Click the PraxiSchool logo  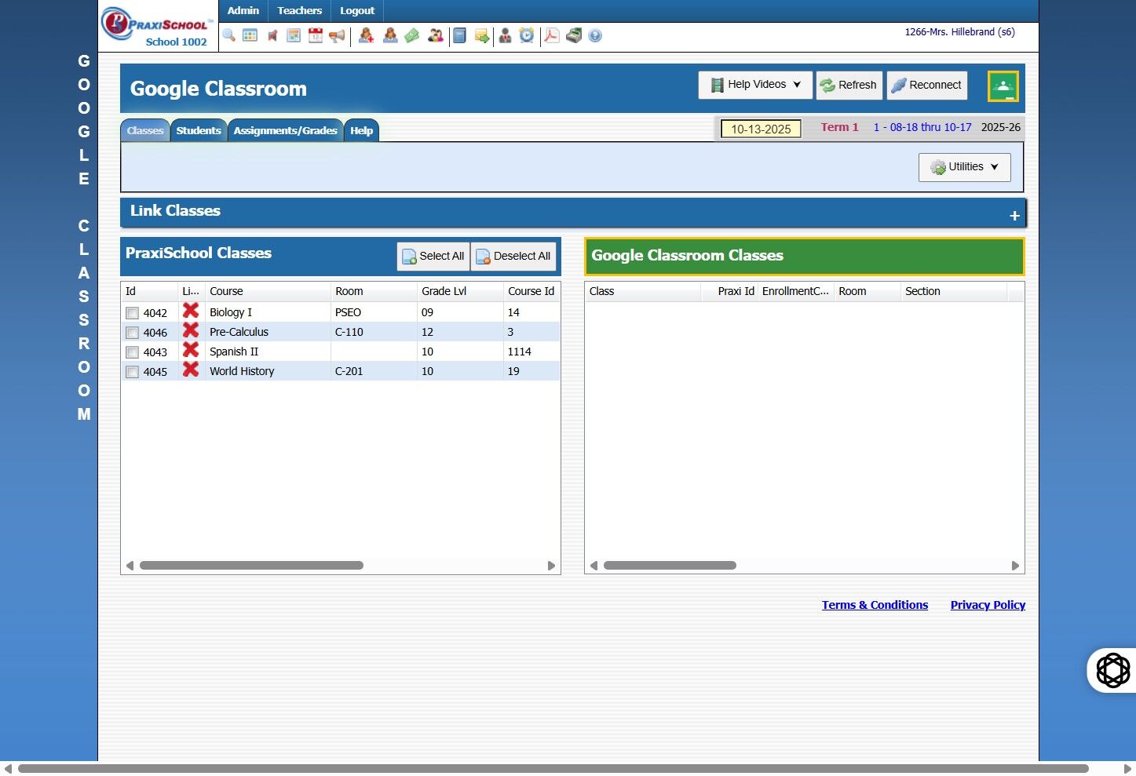[157, 26]
